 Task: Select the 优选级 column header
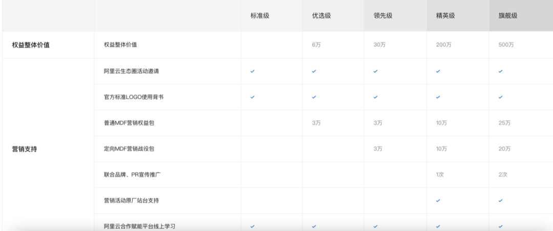(322, 15)
